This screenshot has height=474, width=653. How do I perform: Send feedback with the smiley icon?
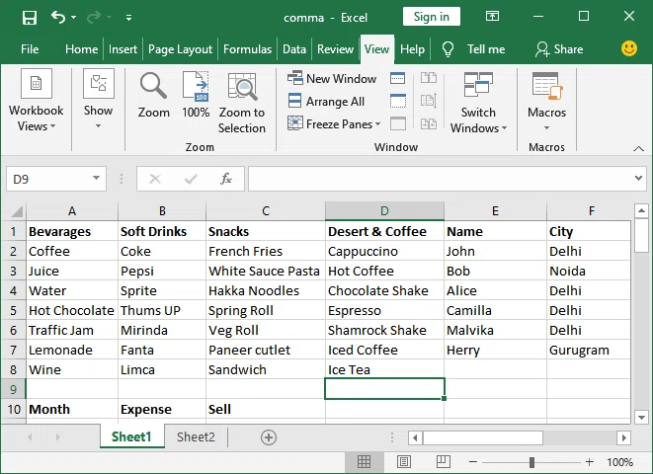(629, 48)
